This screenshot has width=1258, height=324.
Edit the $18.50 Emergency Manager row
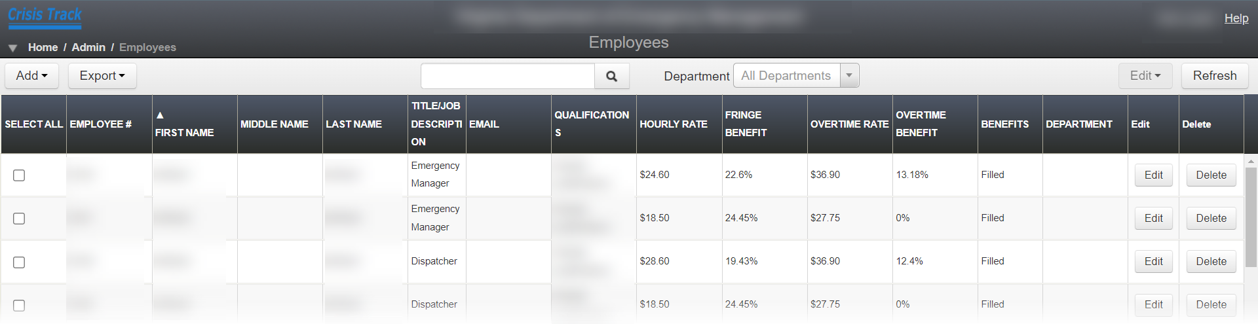pyautogui.click(x=1153, y=218)
